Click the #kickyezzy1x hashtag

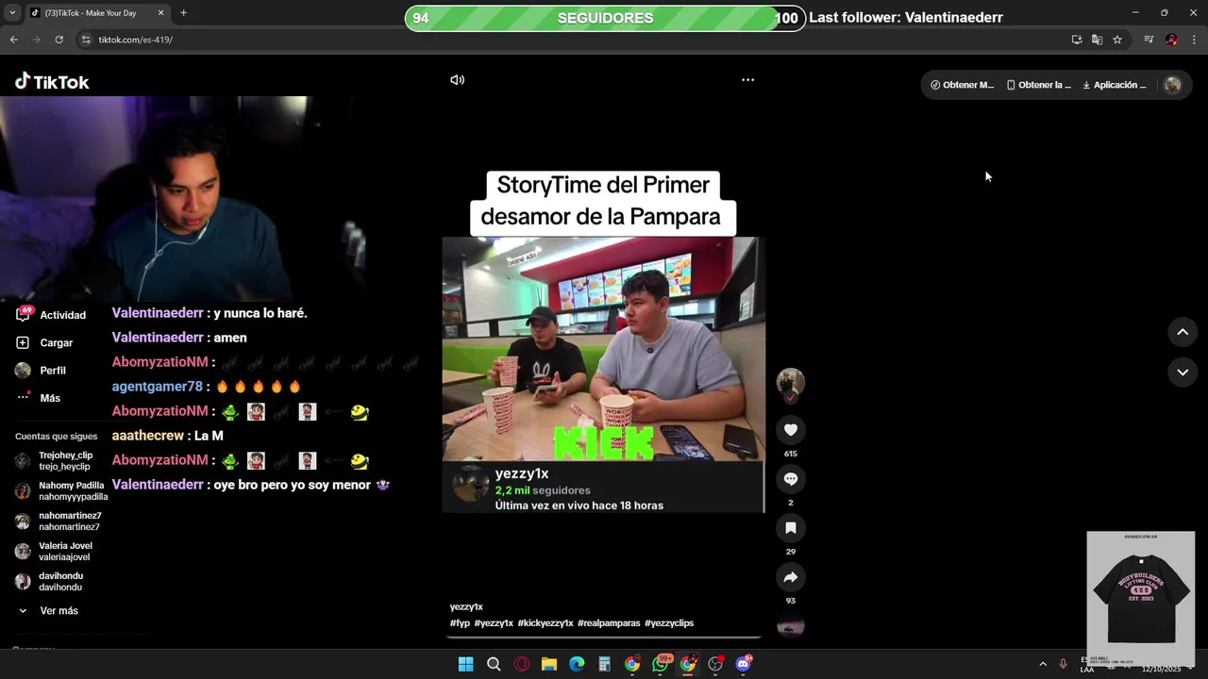(545, 623)
